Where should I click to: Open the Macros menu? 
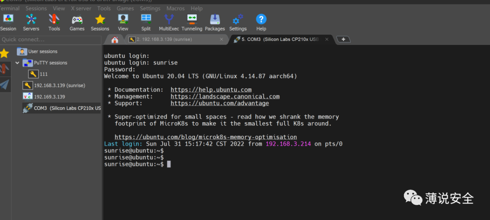(175, 8)
